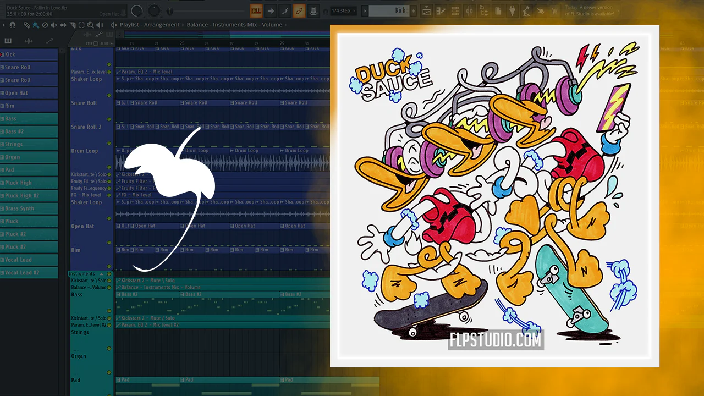
Task: Select the Mute tool in playlist toolbar
Action: (x=54, y=25)
